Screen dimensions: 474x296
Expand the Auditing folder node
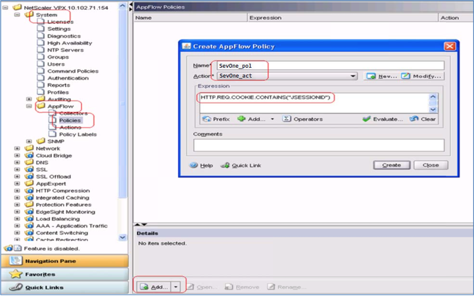point(29,99)
